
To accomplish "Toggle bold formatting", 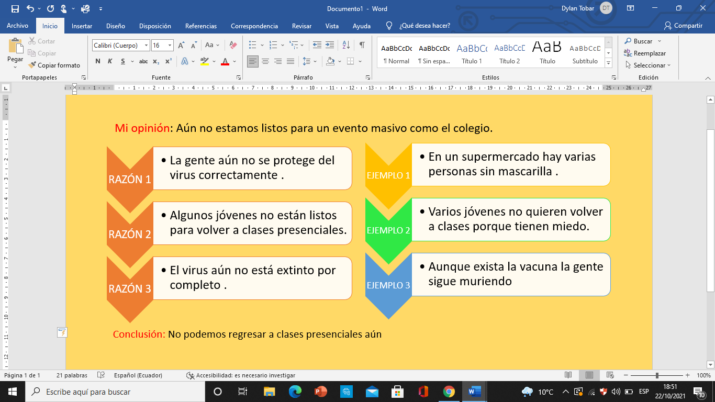I will 98,61.
